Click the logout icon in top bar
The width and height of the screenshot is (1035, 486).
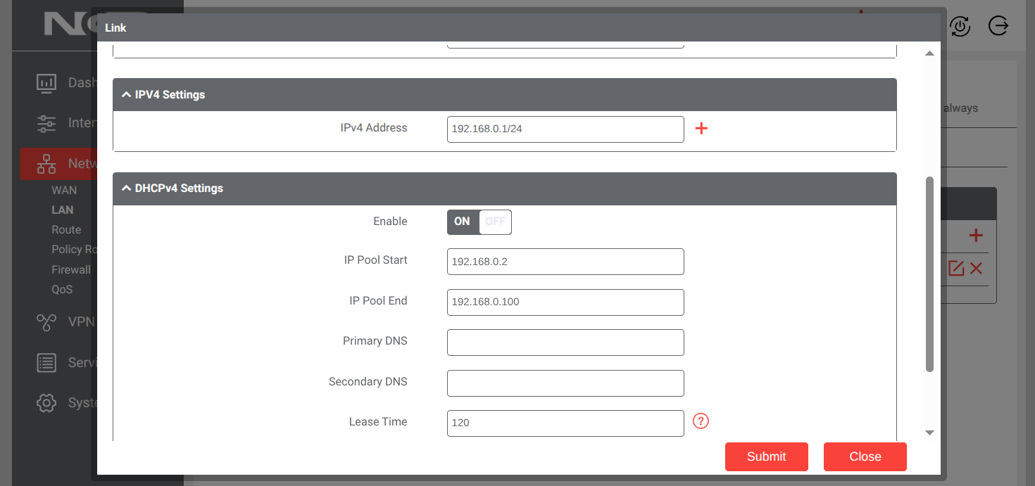[x=998, y=27]
